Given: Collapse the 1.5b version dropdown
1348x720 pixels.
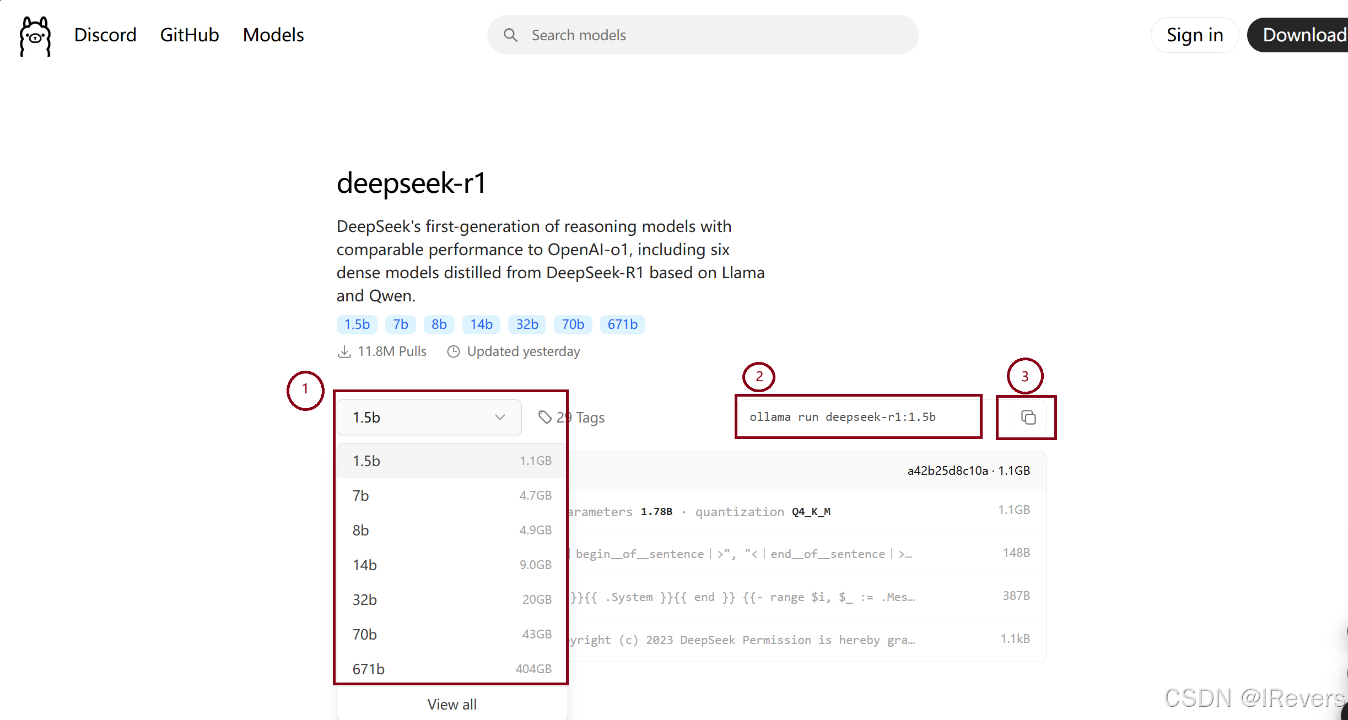Looking at the screenshot, I should pyautogui.click(x=429, y=418).
